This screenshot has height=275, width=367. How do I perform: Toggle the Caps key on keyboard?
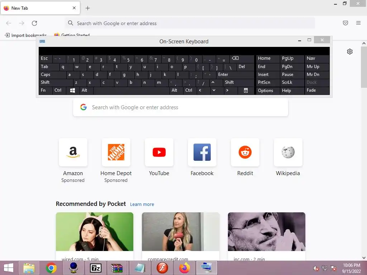point(52,75)
